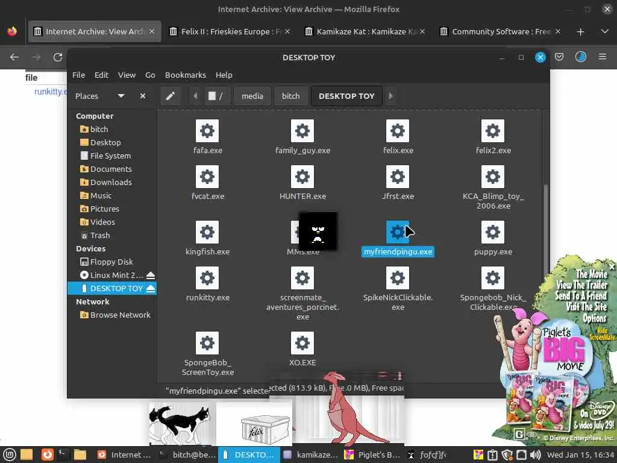Select the kingfish.exe file icon
This screenshot has width=617, height=463.
[207, 232]
